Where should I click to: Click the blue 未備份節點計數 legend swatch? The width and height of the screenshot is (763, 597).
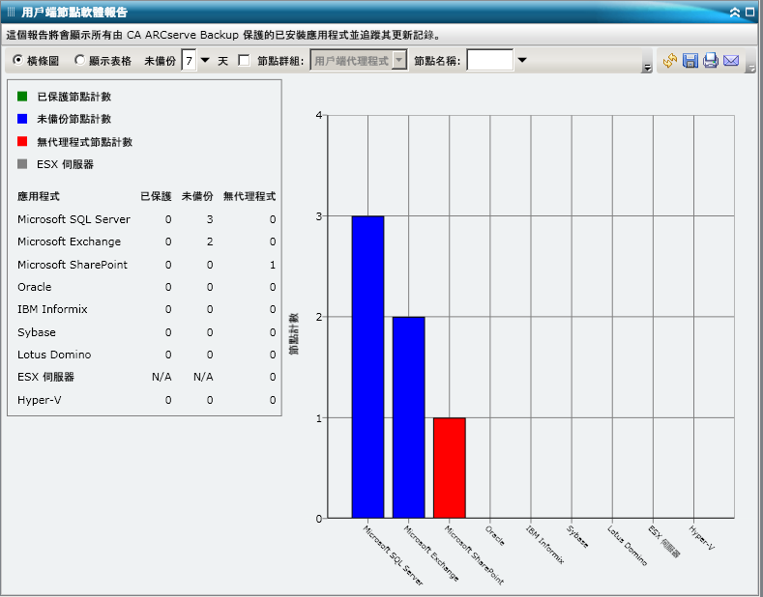coord(22,119)
